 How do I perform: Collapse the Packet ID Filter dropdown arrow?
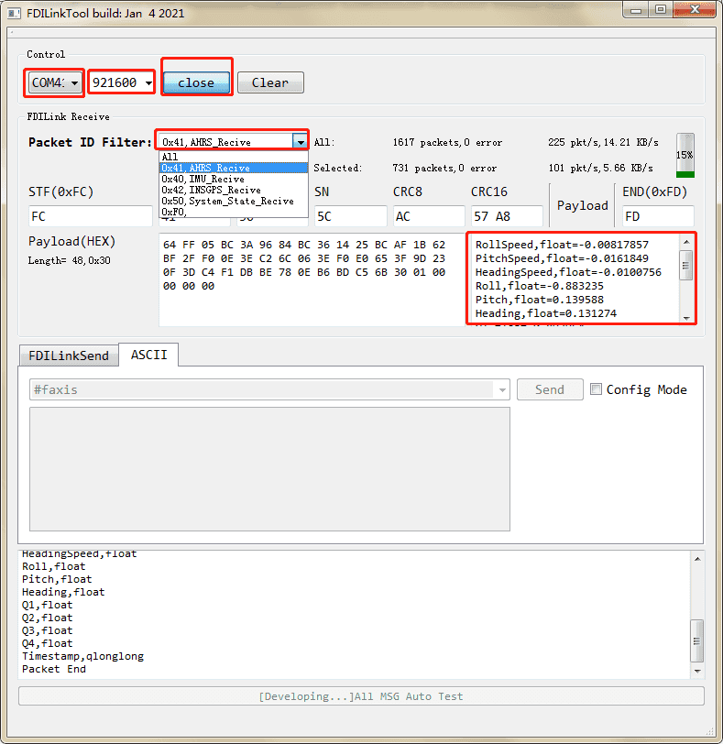tap(301, 142)
